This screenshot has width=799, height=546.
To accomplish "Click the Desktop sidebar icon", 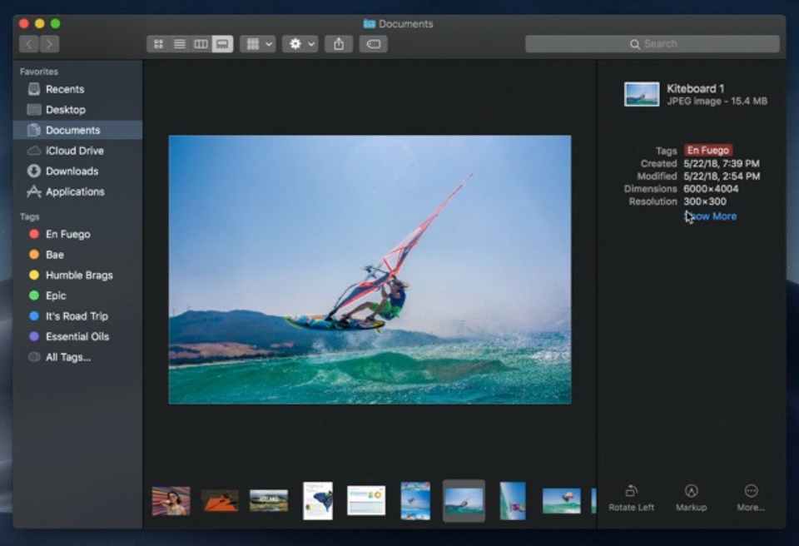I will click(34, 110).
